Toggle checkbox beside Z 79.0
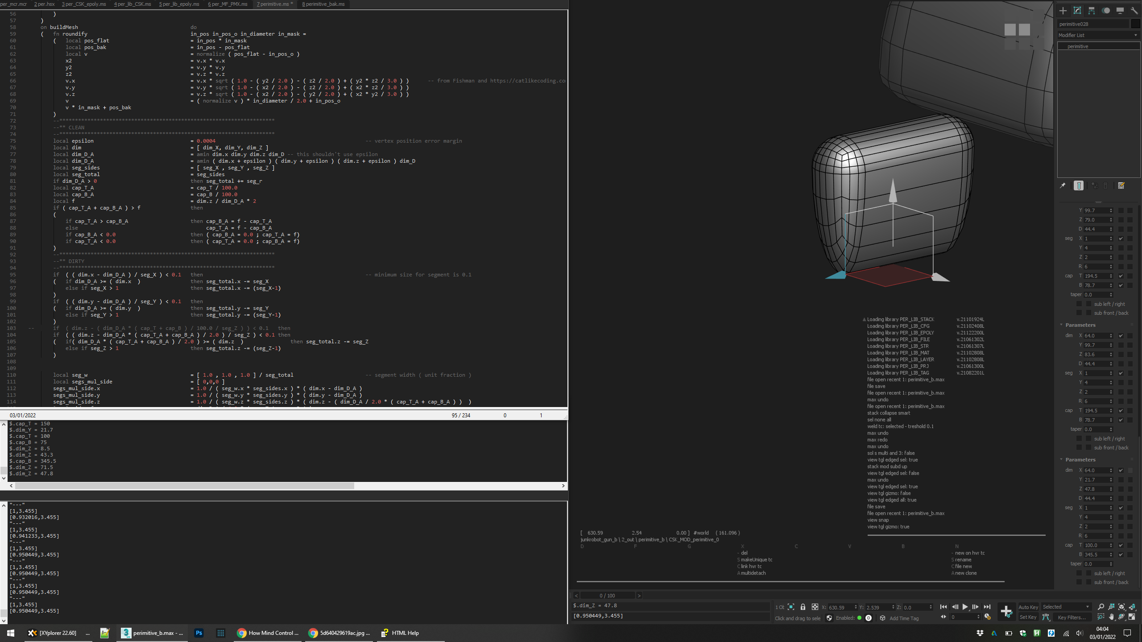1142x642 pixels. click(1121, 220)
